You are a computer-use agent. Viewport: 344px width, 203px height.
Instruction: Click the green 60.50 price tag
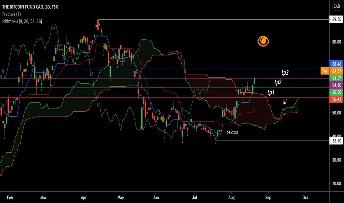(x=336, y=92)
